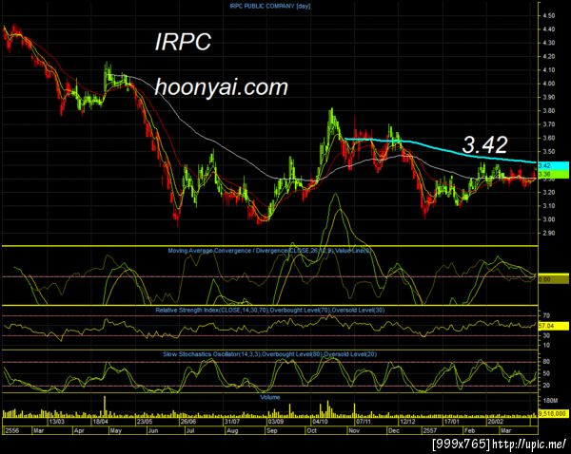Screen dimensions: 571x454
Task: Click the Moving Average Convergence / Divergence indicator title
Action: point(269,251)
